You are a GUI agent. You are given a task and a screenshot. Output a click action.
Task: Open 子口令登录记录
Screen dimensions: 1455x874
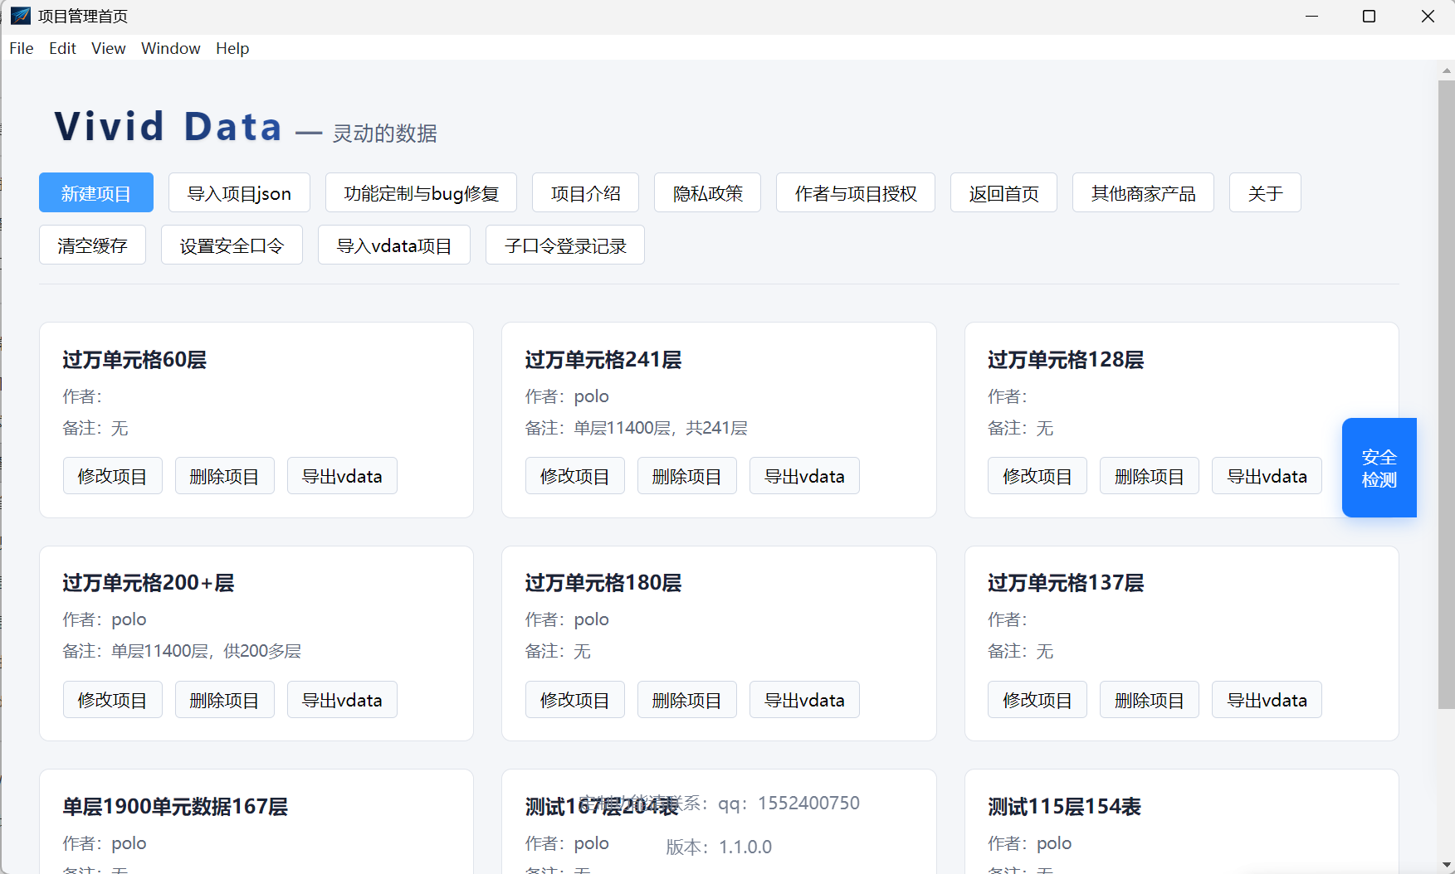pyautogui.click(x=565, y=245)
